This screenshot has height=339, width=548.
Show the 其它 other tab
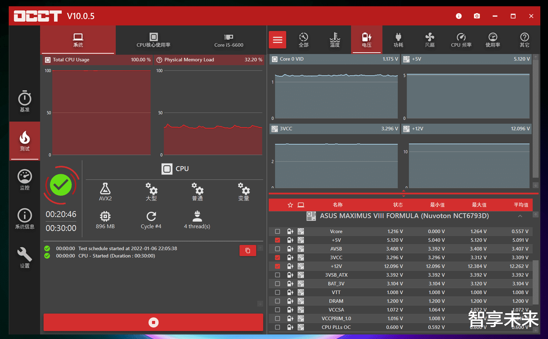[x=525, y=40]
